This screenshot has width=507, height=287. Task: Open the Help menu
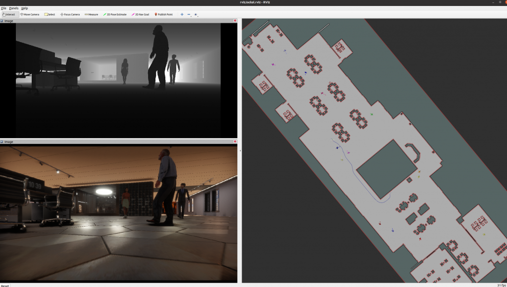tap(25, 8)
